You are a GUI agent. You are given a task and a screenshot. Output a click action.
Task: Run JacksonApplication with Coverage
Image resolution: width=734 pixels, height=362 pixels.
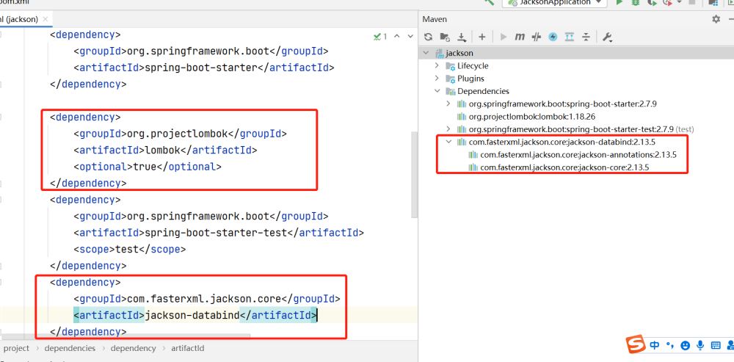pyautogui.click(x=652, y=2)
